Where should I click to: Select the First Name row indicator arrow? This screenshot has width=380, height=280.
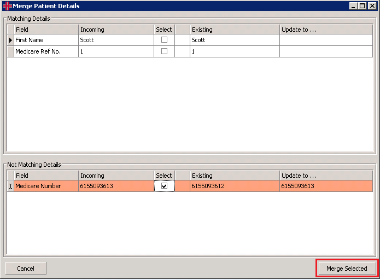[x=10, y=40]
